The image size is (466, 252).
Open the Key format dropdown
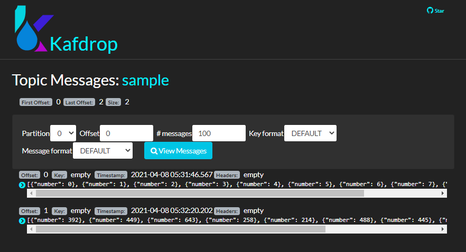point(310,133)
